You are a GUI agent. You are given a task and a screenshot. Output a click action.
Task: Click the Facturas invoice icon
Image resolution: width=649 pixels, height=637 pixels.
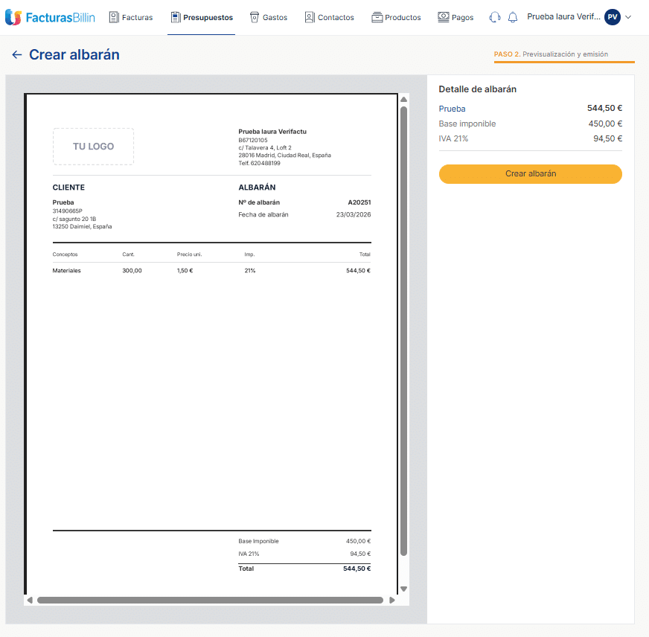114,17
